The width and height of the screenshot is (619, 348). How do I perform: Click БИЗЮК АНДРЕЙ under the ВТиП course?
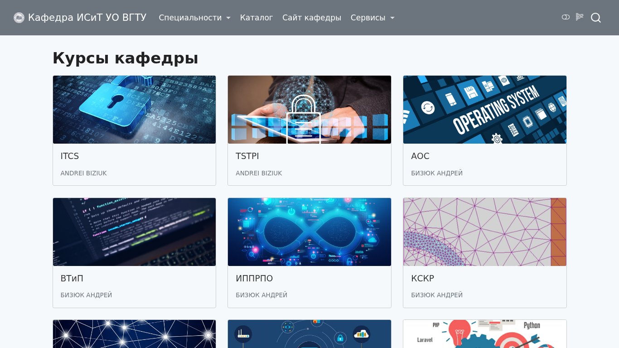click(87, 295)
